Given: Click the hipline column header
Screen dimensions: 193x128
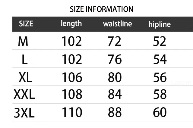Looking at the screenshot, I should [x=160, y=24].
